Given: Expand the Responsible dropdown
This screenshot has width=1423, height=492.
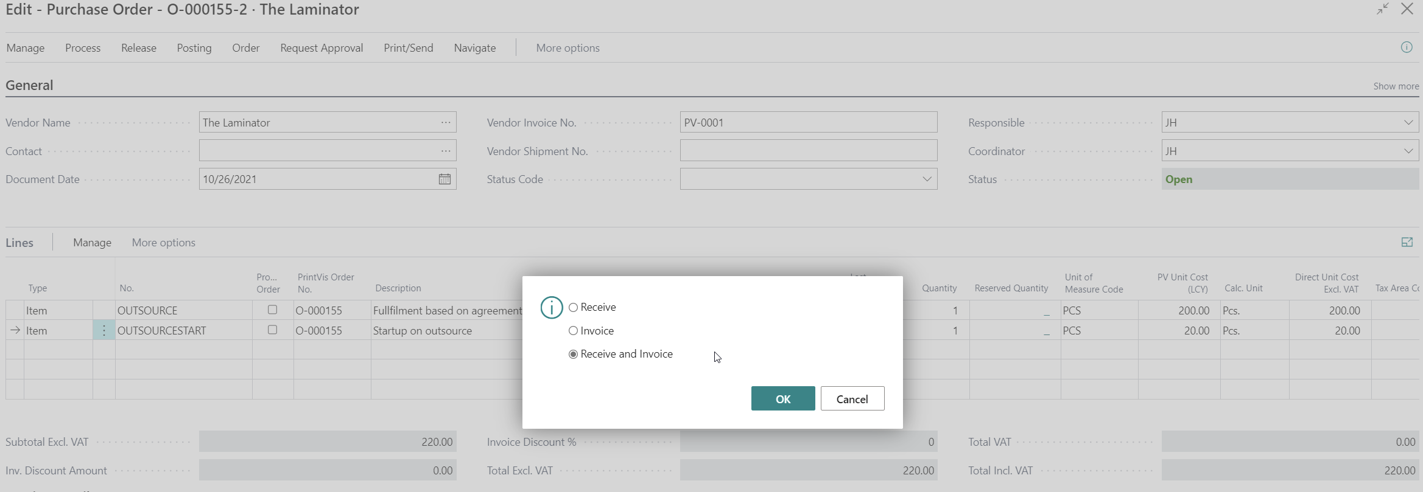Looking at the screenshot, I should click(1408, 122).
